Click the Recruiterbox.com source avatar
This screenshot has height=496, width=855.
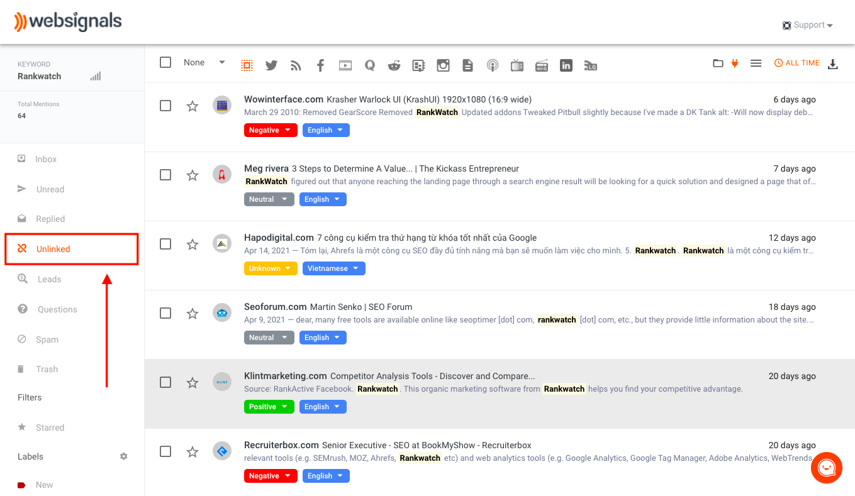click(222, 451)
